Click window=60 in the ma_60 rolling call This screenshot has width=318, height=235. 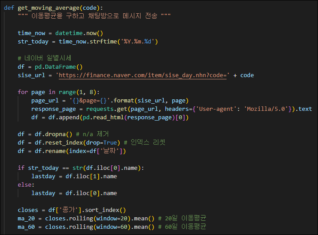(112, 227)
